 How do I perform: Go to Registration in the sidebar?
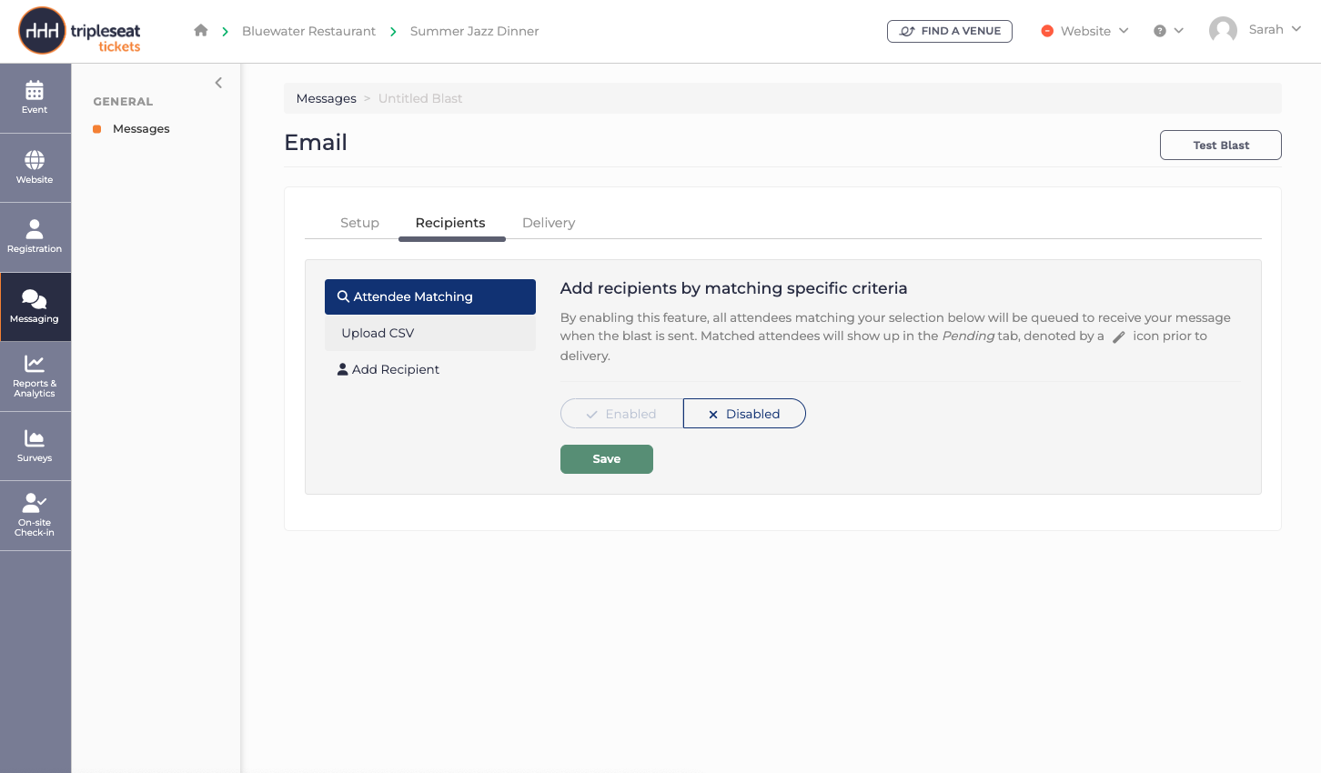(x=35, y=236)
